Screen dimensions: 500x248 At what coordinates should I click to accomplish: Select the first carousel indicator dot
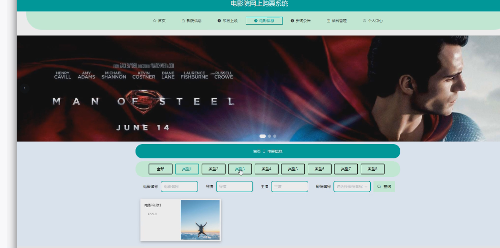tap(262, 136)
